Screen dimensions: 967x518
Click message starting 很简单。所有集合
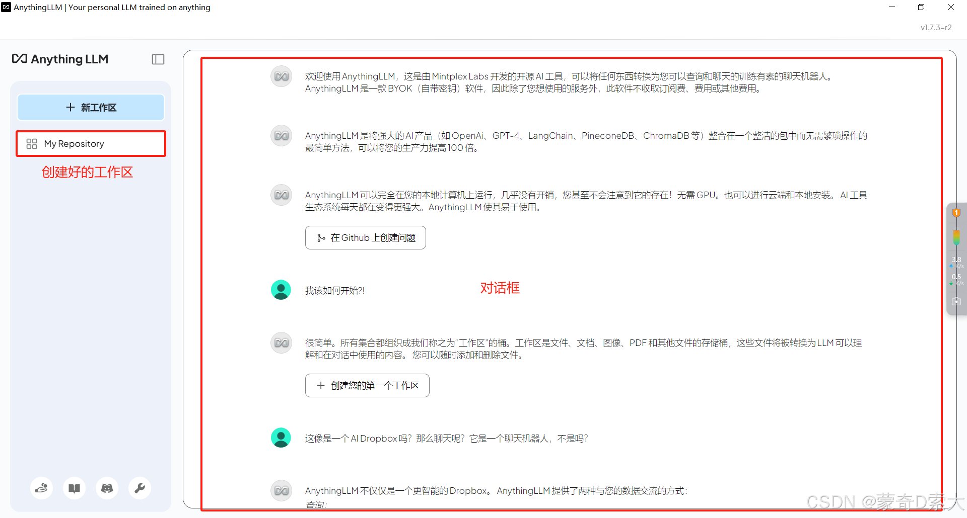(583, 349)
